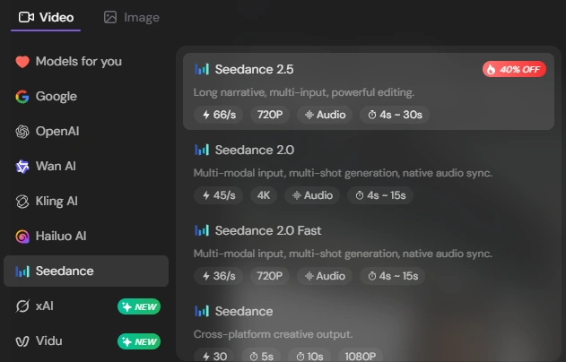The height and width of the screenshot is (362, 566).
Task: Click the Vidu logo icon
Action: (x=22, y=341)
